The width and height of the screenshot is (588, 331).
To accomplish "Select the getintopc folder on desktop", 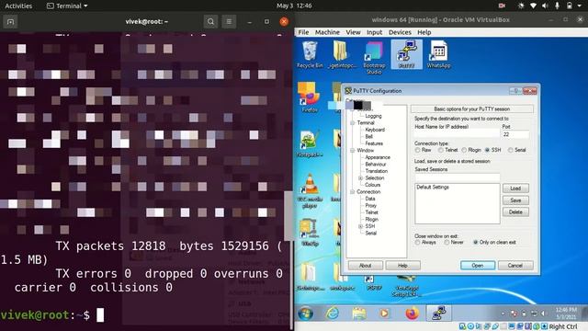I will click(x=342, y=55).
